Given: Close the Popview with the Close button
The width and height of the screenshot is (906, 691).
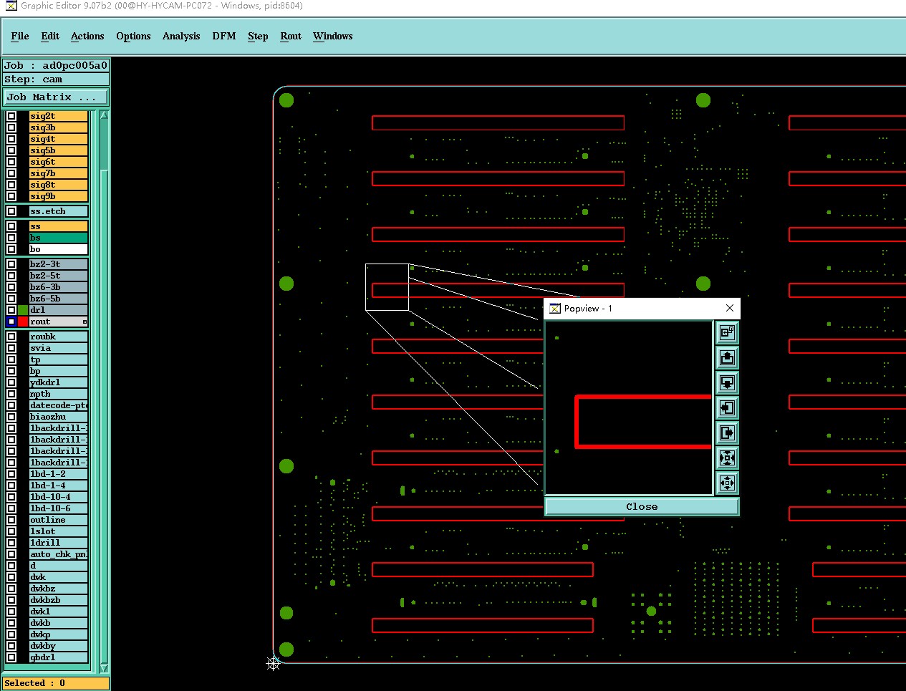Looking at the screenshot, I should tap(642, 507).
